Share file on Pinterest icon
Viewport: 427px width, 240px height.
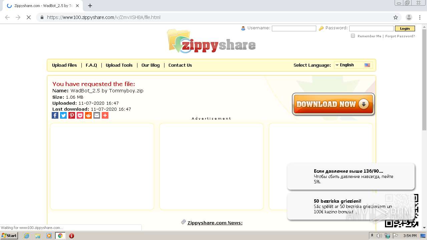(x=72, y=115)
